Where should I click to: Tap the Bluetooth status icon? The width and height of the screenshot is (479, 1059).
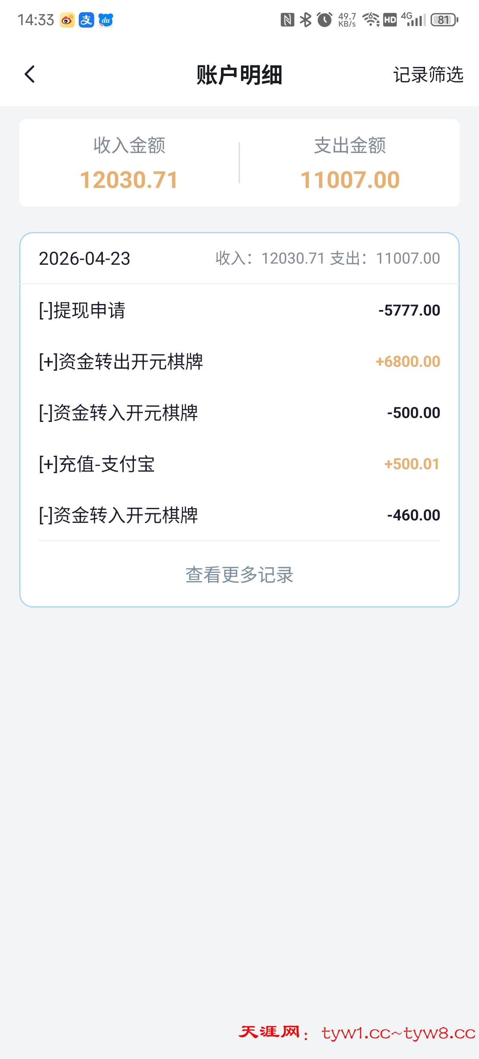point(306,20)
